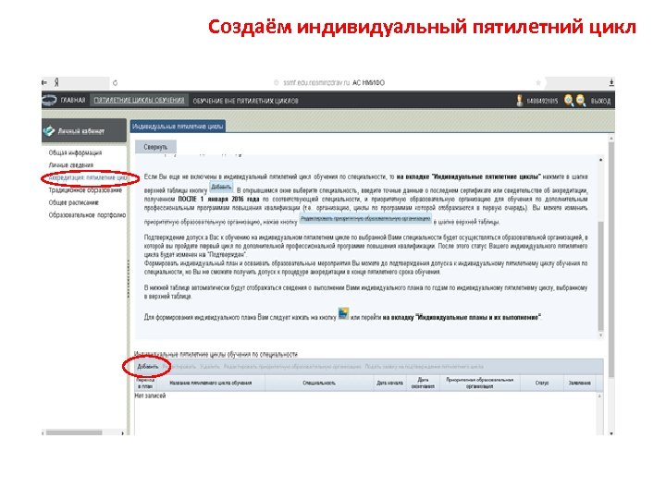Click the greyed Удалить toolbar button
This screenshot has width=666, height=499.
pos(210,367)
